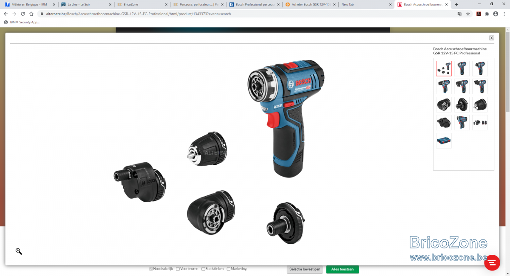This screenshot has height=276, width=510.
Task: Toggle the Noodzakelijk cookie checkbox
Action: tap(151, 269)
